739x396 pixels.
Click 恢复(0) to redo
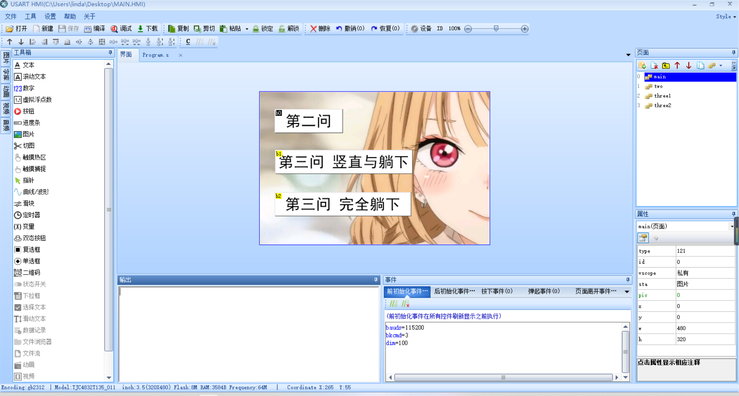click(385, 29)
